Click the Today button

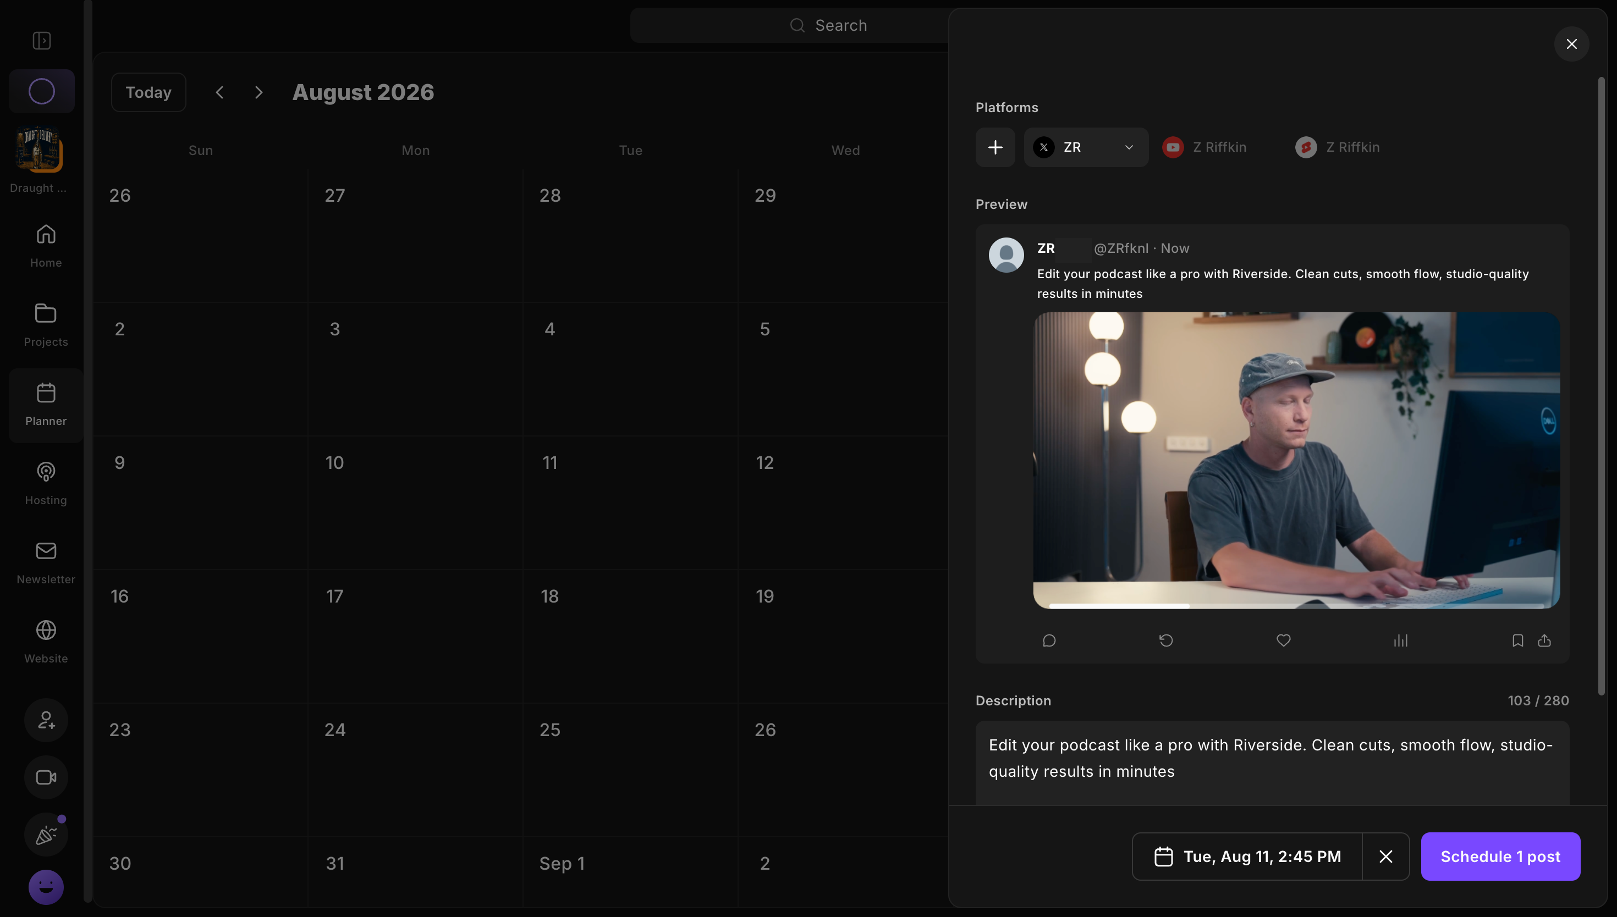148,92
